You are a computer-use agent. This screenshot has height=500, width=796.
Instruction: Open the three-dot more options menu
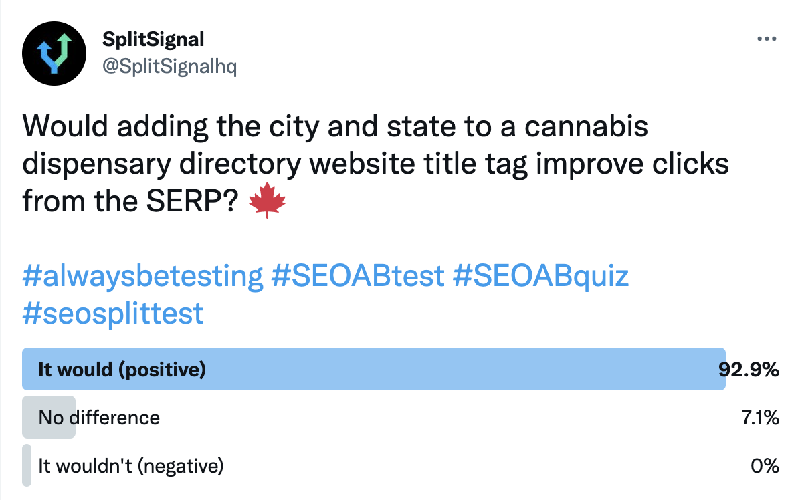point(766,39)
